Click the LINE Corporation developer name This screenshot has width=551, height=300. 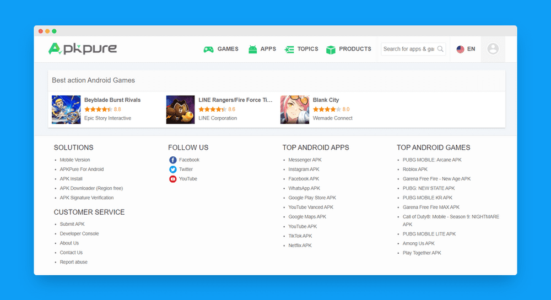click(x=218, y=118)
